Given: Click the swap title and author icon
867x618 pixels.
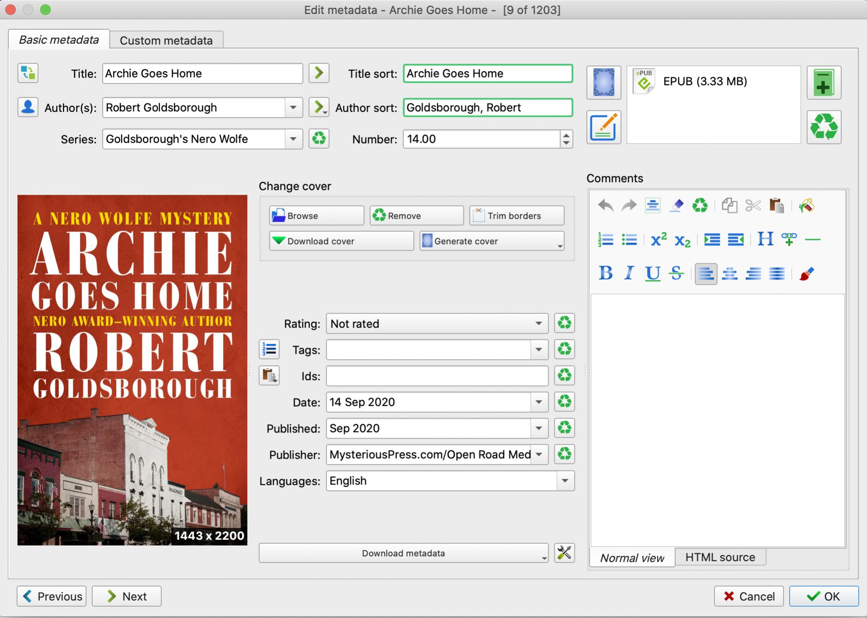Looking at the screenshot, I should pyautogui.click(x=28, y=73).
